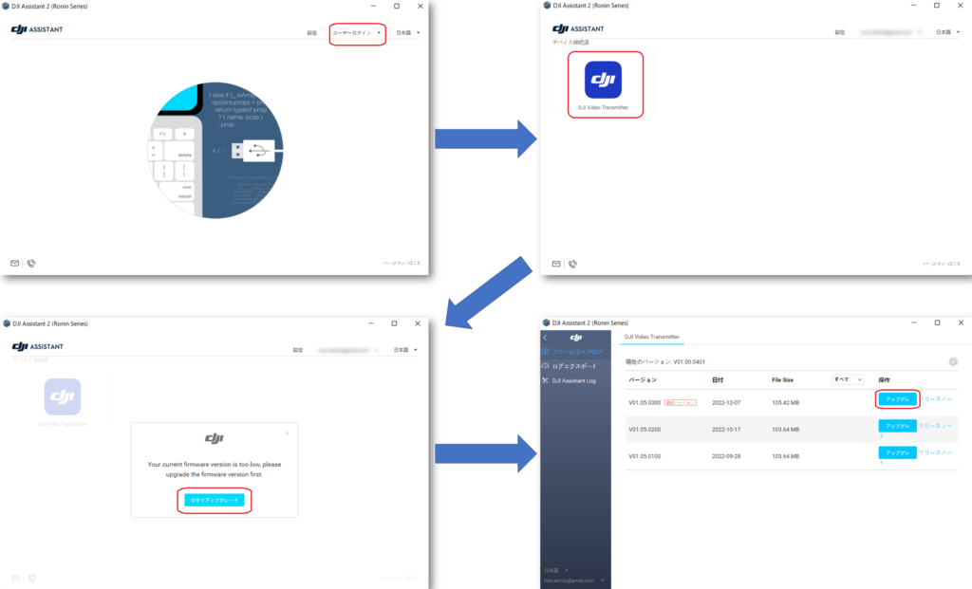Click the phone icon on the USB connection screen

pyautogui.click(x=31, y=263)
